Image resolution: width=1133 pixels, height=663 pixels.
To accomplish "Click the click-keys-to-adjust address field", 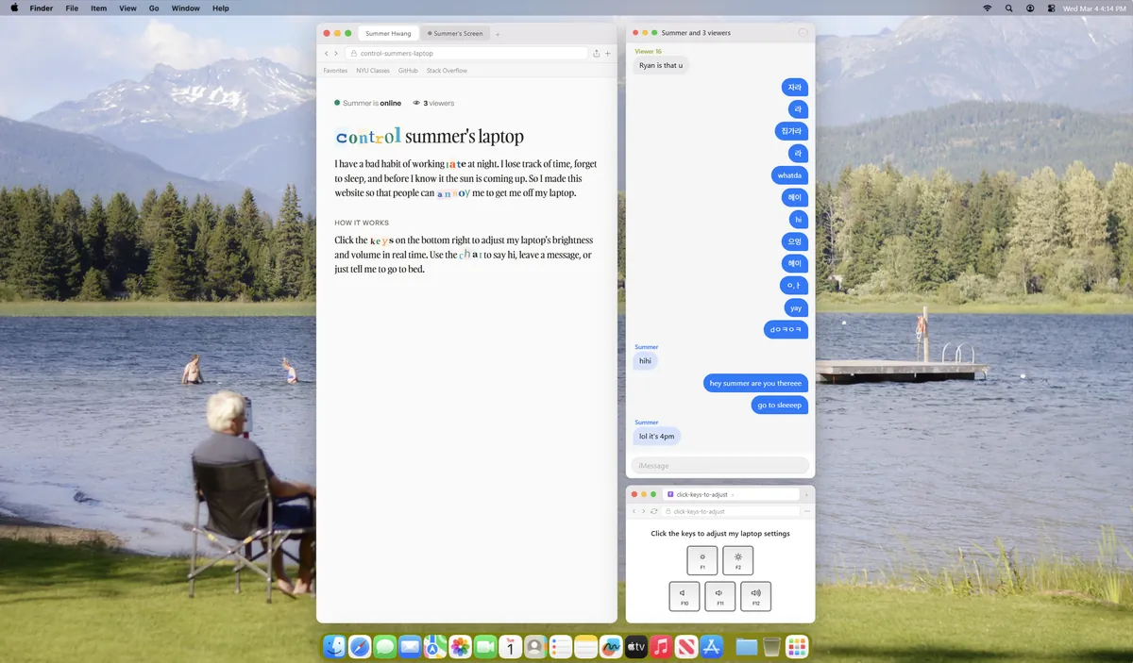I will 730,511.
